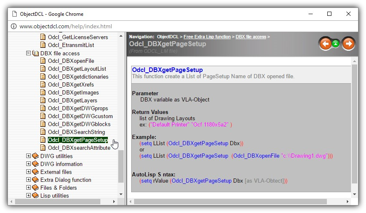Open the DBX file access breadcrumb link
This screenshot has width=366, height=213.
(251, 37)
